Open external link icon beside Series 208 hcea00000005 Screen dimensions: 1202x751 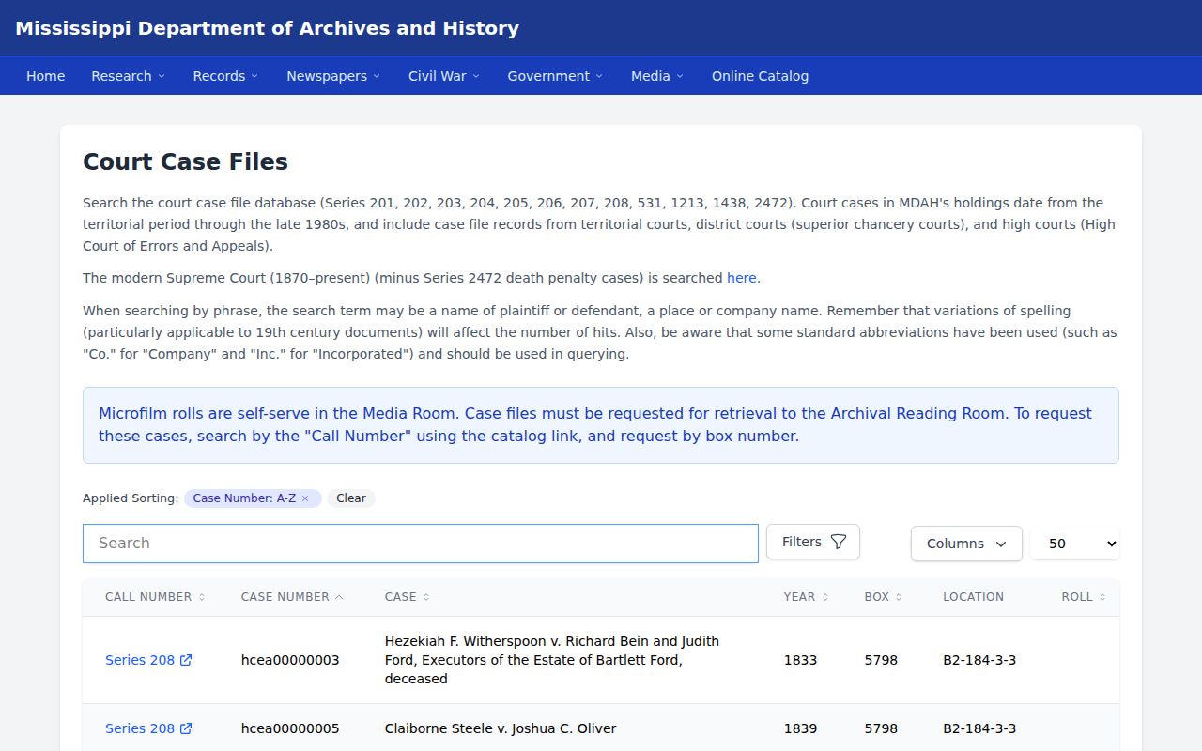(186, 728)
